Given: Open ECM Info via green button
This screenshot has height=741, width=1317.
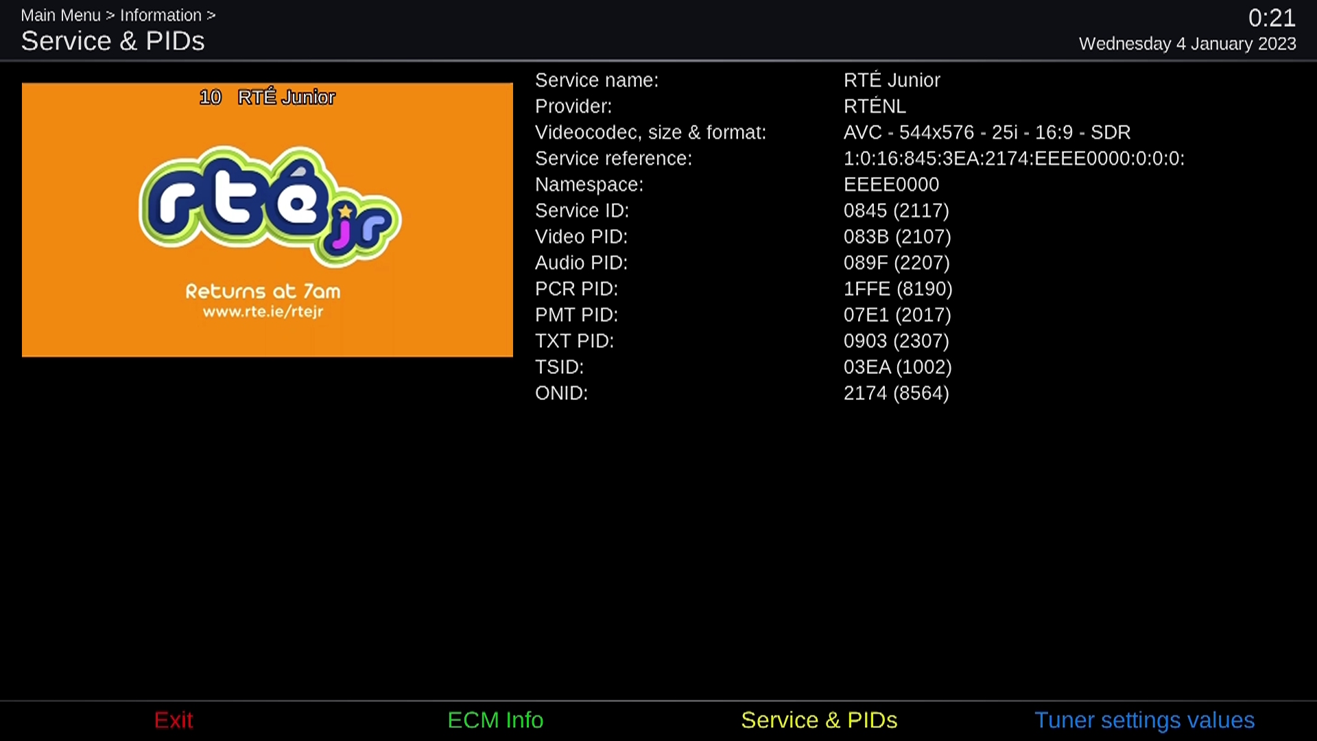Looking at the screenshot, I should pos(495,720).
